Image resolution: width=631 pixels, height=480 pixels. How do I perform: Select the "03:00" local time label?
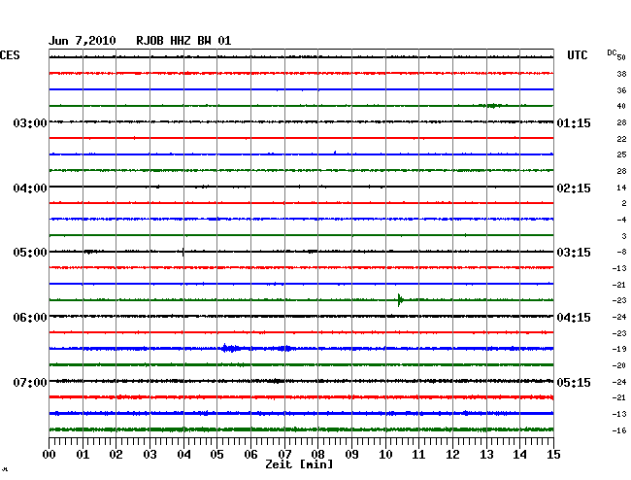[x=30, y=122]
